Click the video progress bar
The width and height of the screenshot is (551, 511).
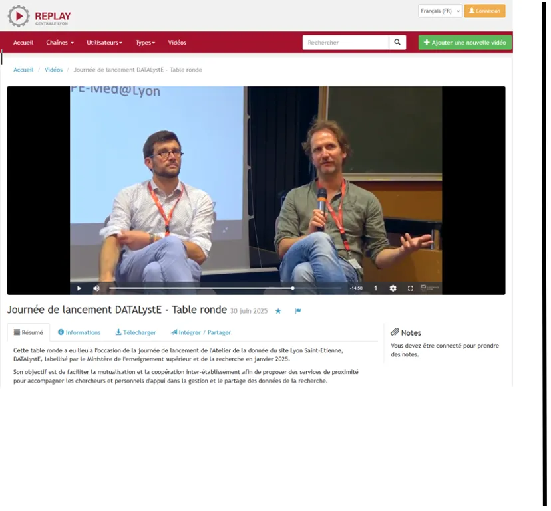click(x=225, y=288)
